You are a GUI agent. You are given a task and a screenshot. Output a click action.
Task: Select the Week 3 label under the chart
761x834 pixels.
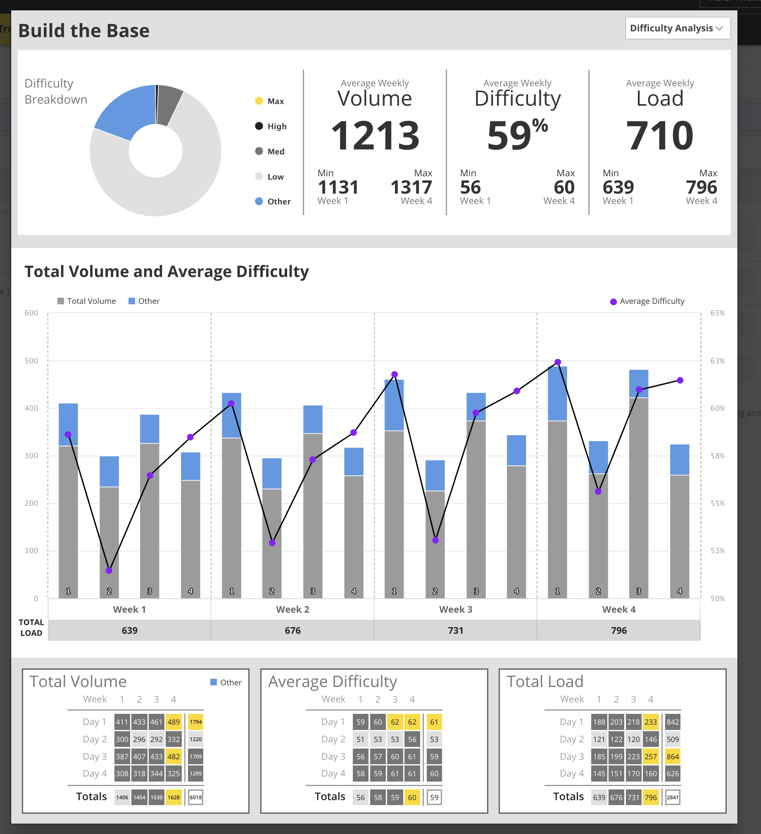(x=455, y=609)
